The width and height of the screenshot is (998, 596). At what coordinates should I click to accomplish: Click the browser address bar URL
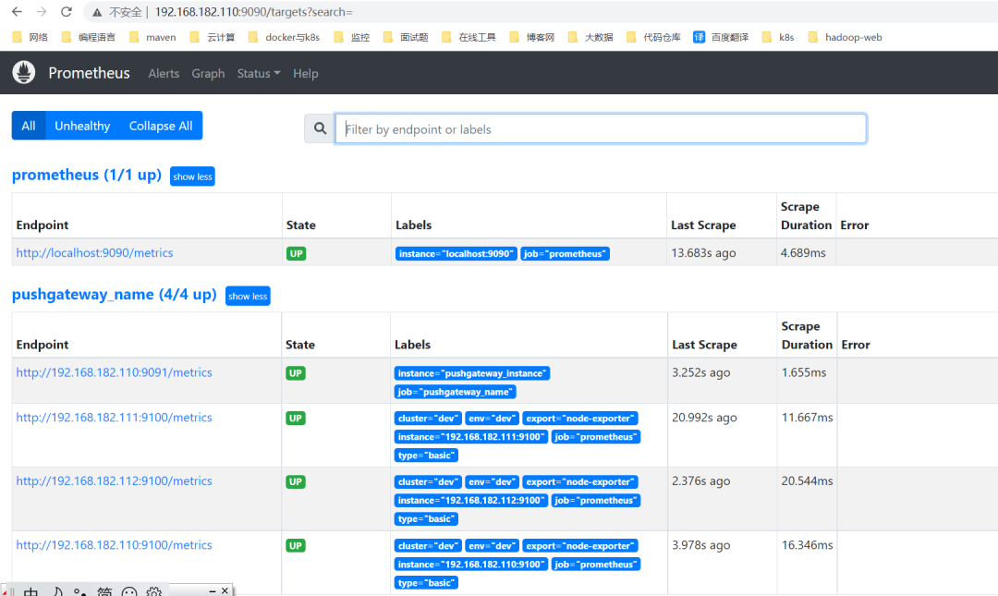tap(253, 11)
